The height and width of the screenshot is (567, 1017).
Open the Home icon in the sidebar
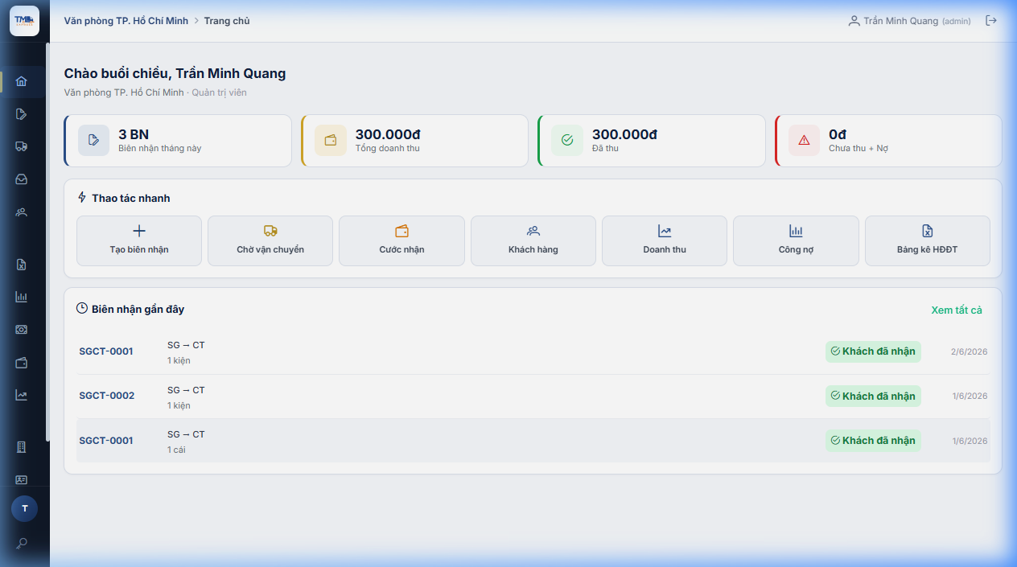point(22,81)
